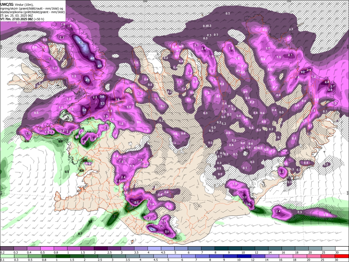The image size is (349, 262).
Task: Click the 'VT: Fim. 27.03.2025 08Z' valid time
Action: click(16, 19)
